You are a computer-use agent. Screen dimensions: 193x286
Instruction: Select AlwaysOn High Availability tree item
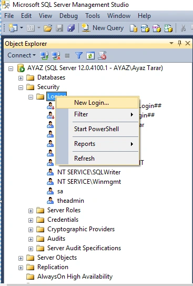point(75,277)
